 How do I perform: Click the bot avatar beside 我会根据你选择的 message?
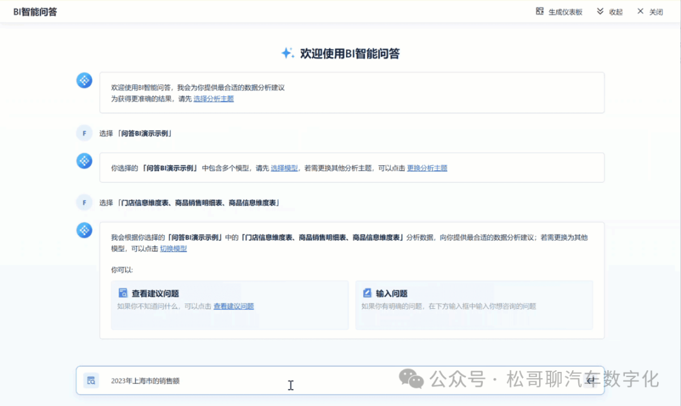coord(84,230)
